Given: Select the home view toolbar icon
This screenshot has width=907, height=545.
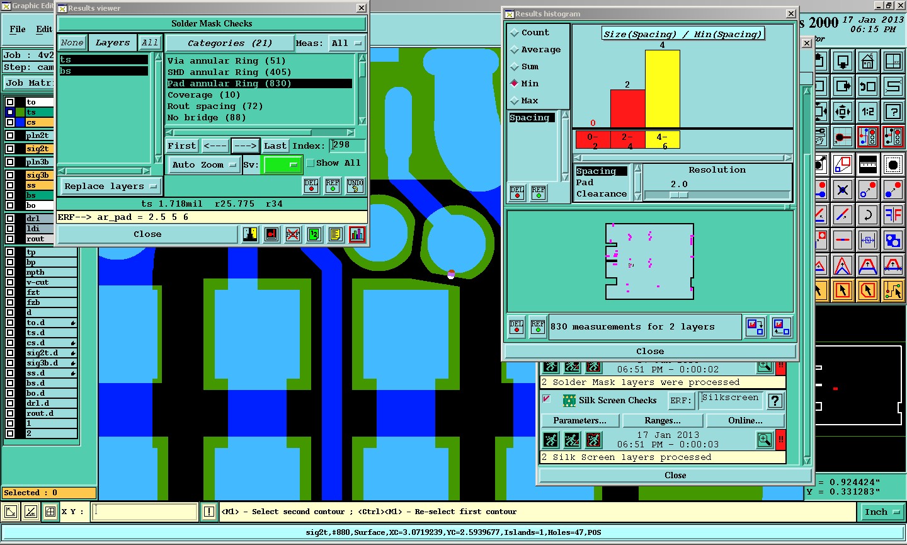Looking at the screenshot, I should (868, 62).
